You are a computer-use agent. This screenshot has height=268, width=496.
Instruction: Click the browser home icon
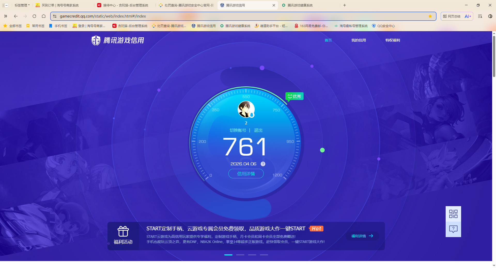tap(44, 16)
